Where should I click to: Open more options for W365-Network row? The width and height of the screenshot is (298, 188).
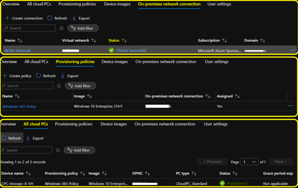click(293, 50)
